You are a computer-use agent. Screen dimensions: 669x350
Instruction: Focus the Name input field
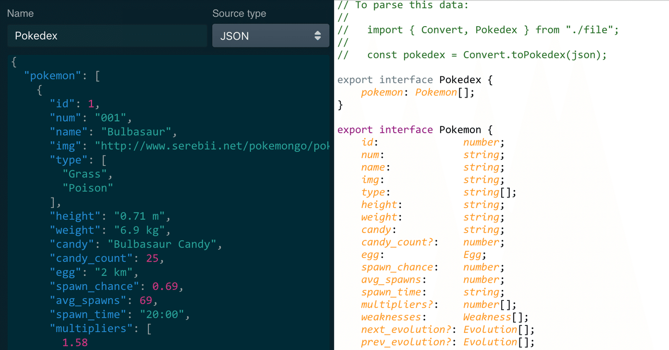coord(107,36)
